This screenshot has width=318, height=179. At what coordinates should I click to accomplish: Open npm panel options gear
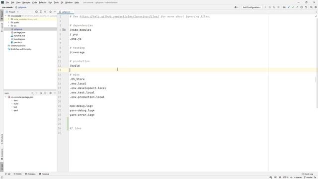51,93
